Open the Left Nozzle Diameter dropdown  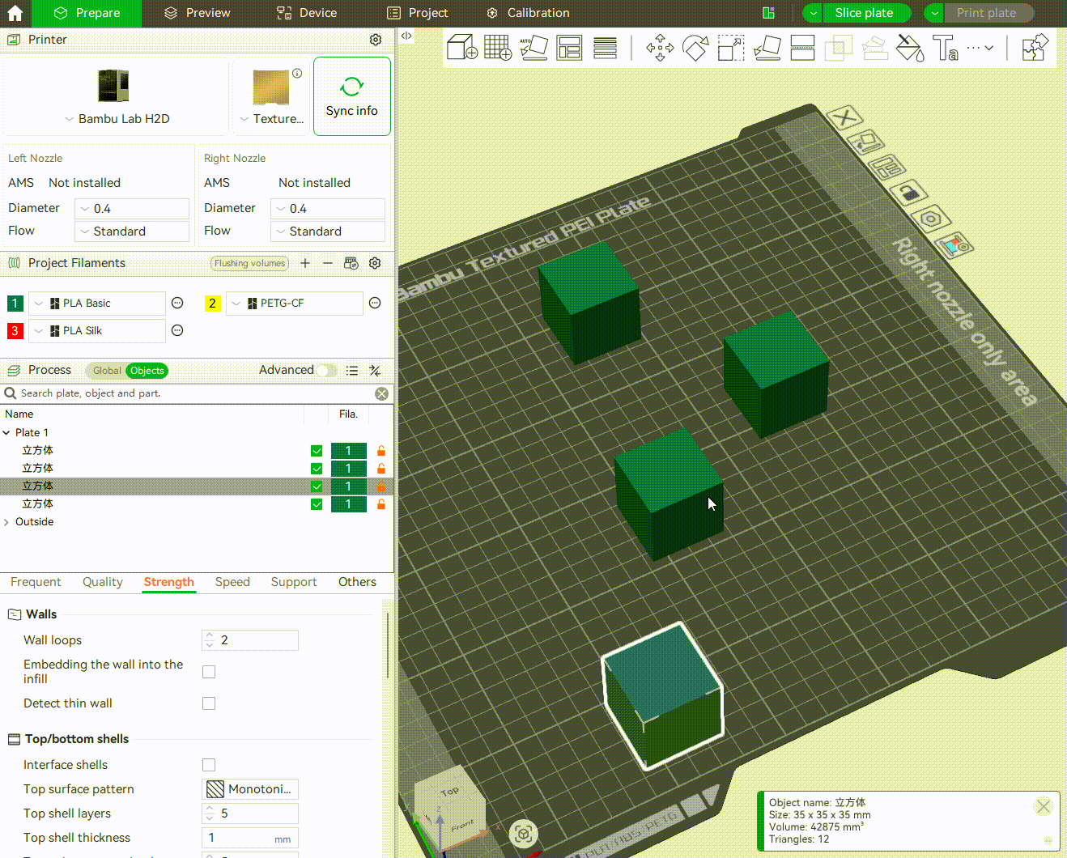point(132,209)
